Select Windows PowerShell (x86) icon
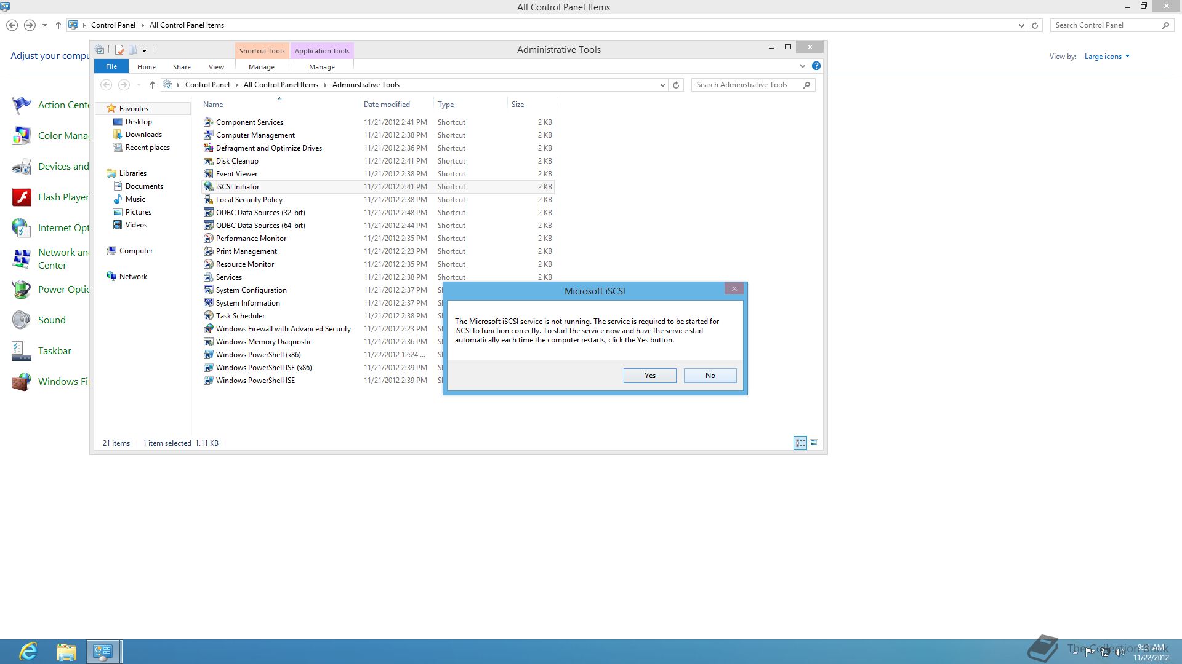 click(x=208, y=355)
